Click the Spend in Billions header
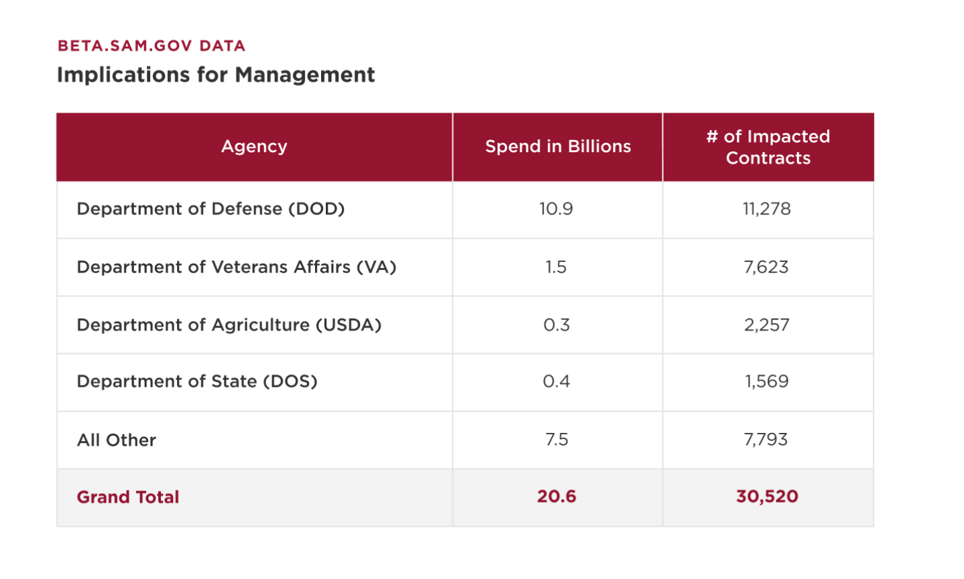 pos(558,147)
